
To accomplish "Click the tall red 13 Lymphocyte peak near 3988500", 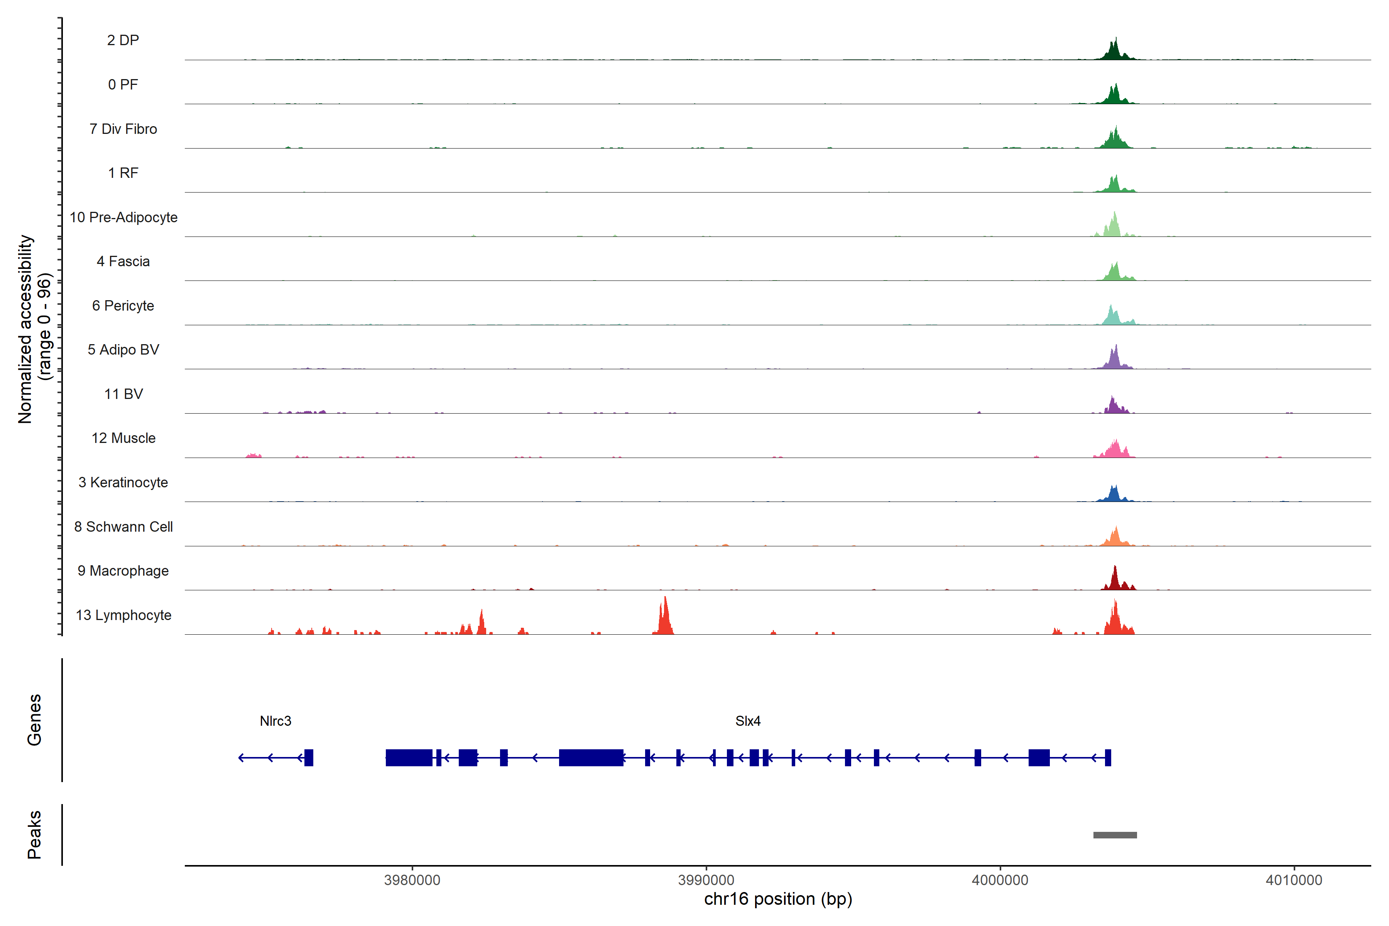I will tap(665, 620).
